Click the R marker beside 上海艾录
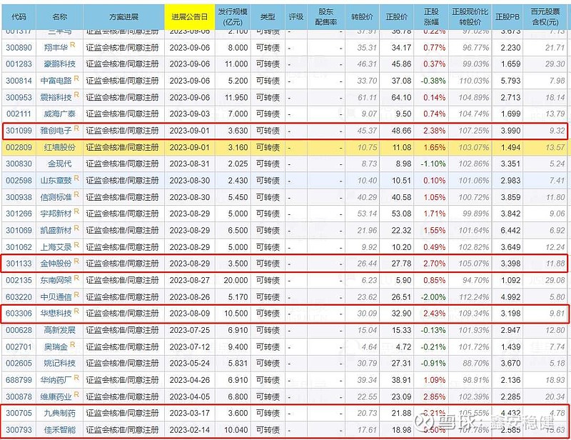571x440 pixels. 76,244
